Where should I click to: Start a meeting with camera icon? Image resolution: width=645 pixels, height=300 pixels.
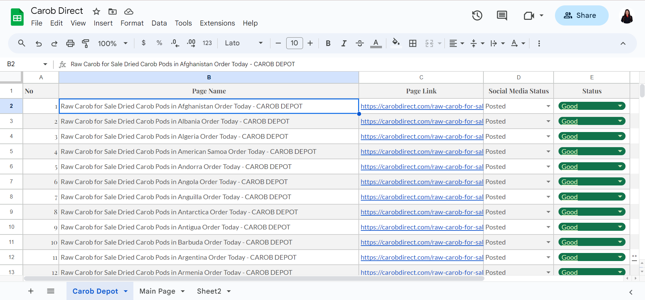[x=529, y=15]
